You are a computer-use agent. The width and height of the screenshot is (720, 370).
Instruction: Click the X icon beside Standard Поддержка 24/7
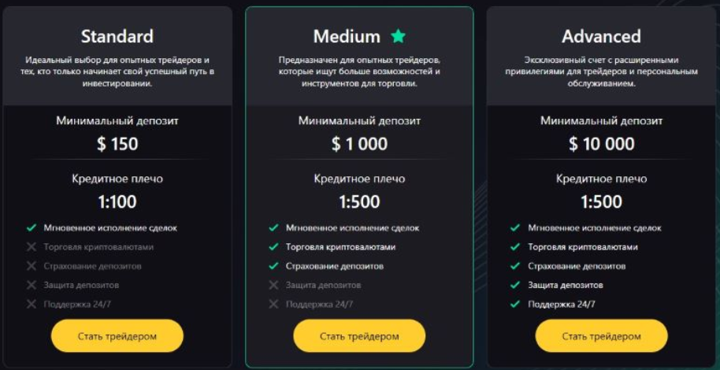(32, 304)
